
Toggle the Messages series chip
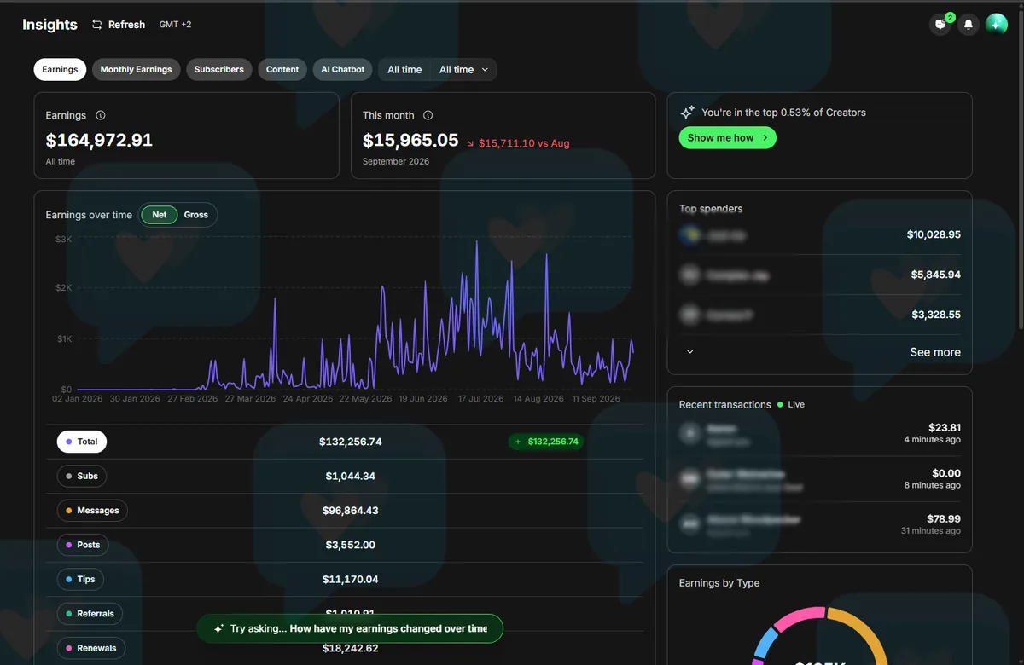(x=92, y=511)
